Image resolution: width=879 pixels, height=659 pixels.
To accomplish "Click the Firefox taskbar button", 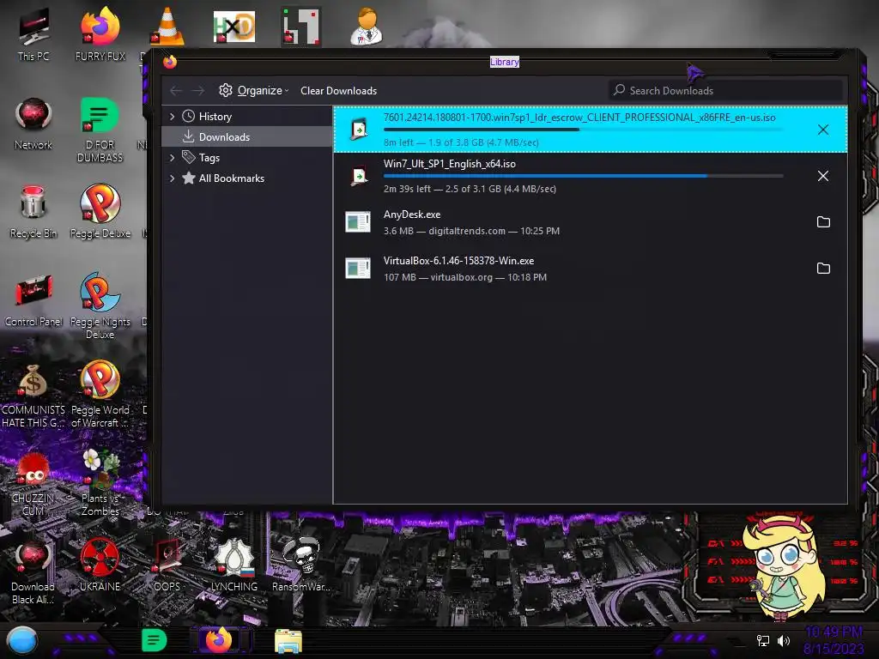I will 219,640.
